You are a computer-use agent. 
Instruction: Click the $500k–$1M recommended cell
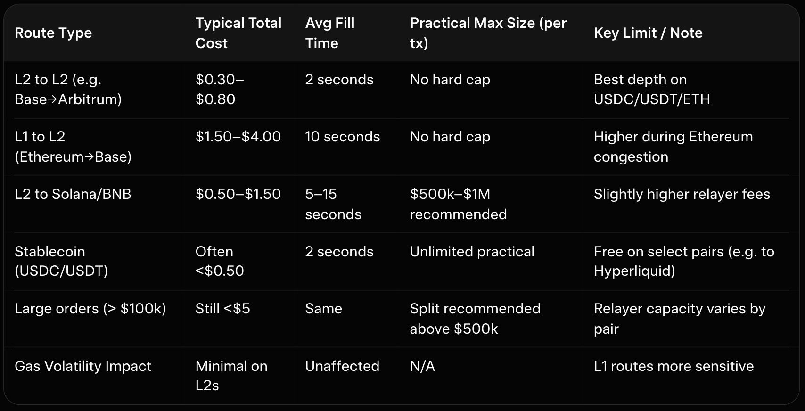pyautogui.click(x=458, y=204)
